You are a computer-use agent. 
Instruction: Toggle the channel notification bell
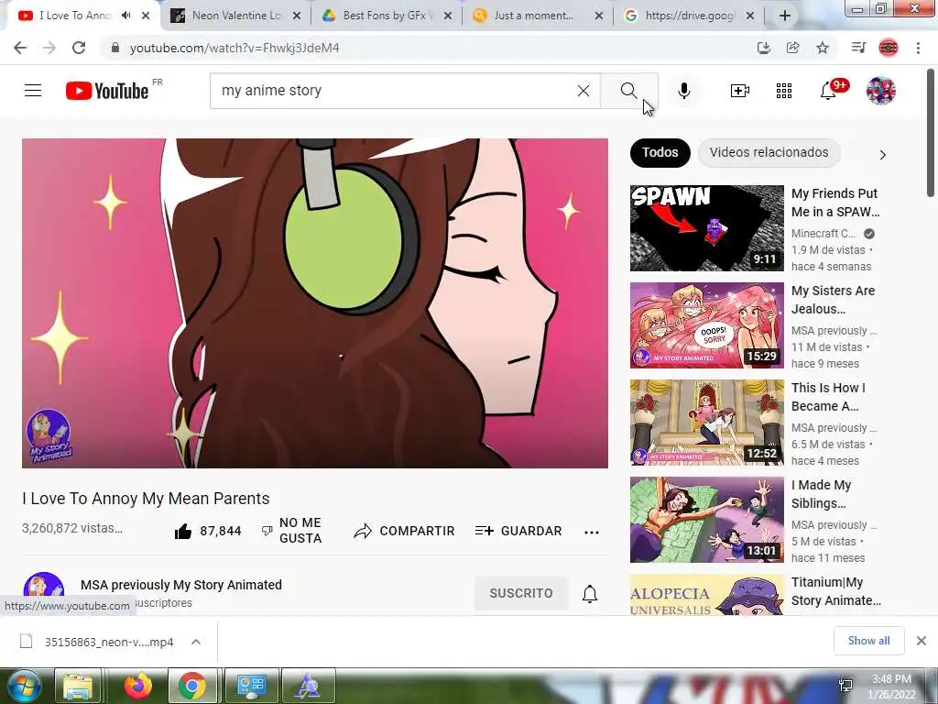point(590,593)
